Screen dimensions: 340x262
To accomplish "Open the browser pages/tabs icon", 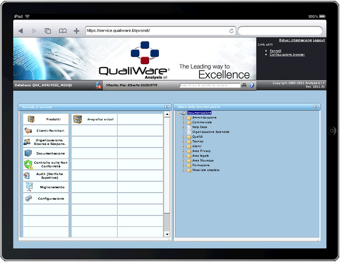I will click(48, 31).
